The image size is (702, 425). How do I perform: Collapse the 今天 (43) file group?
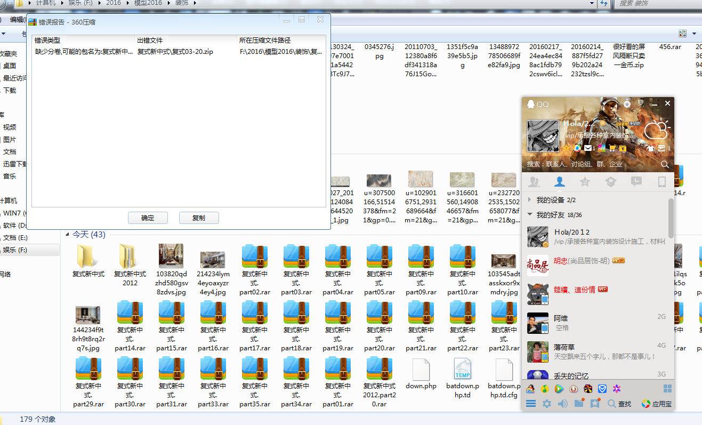(x=68, y=235)
